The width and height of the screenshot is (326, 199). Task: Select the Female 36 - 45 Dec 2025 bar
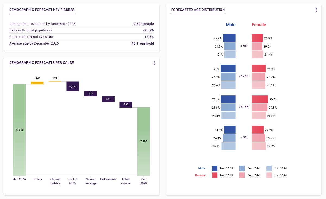pos(260,99)
